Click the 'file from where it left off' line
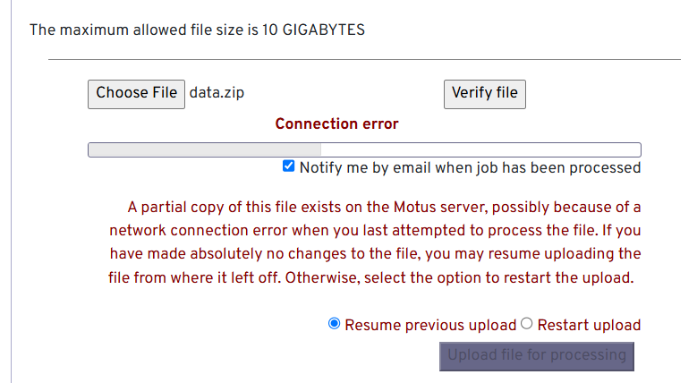The height and width of the screenshot is (383, 697). pos(371,277)
